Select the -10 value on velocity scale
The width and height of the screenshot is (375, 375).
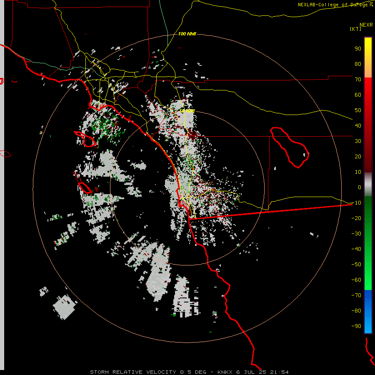(356, 203)
